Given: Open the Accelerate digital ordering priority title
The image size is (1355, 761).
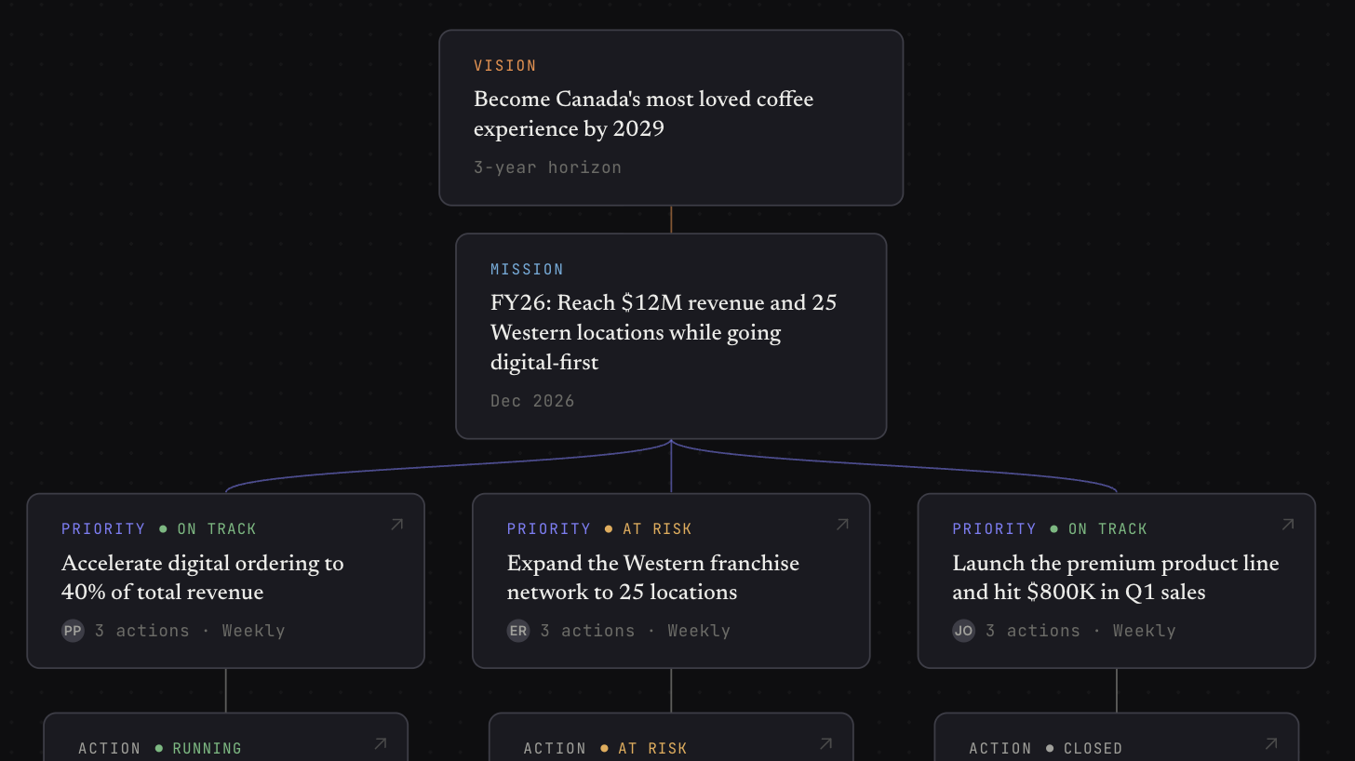Looking at the screenshot, I should 203,578.
